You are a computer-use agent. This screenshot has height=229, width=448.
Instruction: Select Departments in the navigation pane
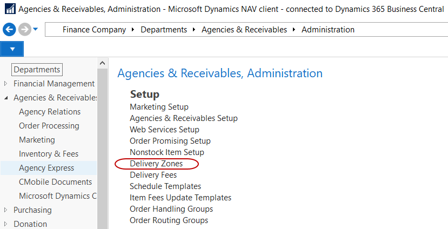point(37,70)
